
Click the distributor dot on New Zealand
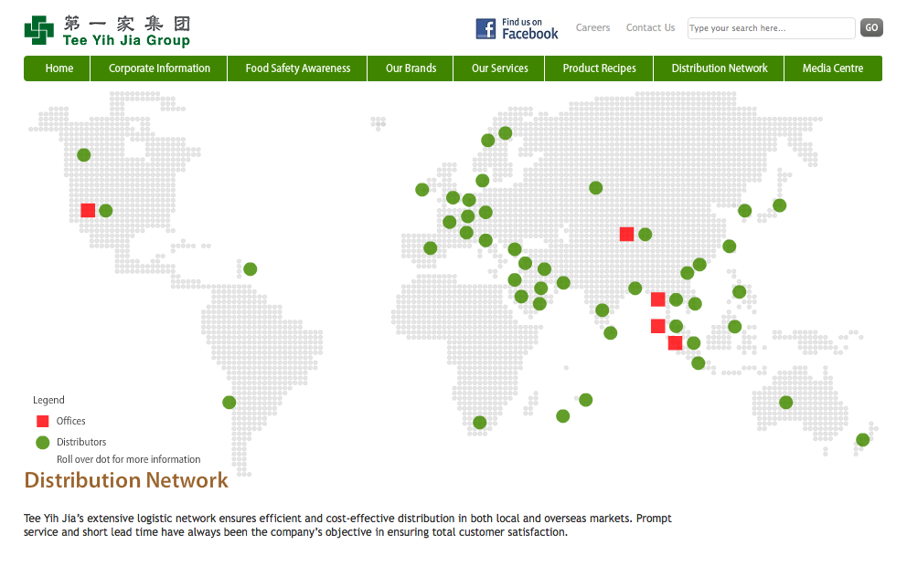tap(862, 440)
